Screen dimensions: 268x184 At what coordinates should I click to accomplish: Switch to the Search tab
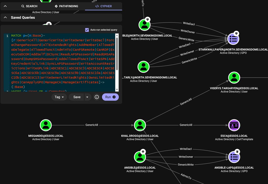[x=29, y=6]
